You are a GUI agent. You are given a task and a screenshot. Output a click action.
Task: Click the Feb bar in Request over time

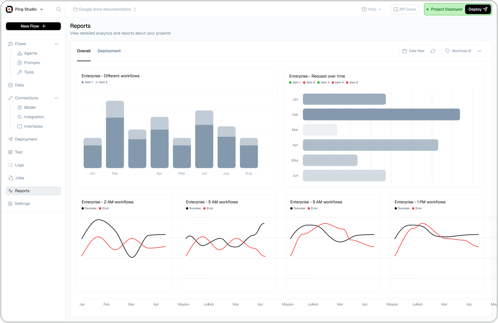[x=381, y=114]
